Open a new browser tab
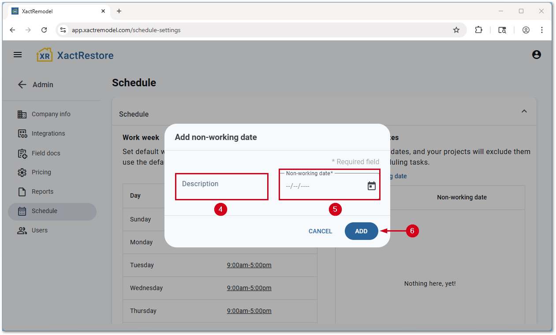 pos(119,11)
